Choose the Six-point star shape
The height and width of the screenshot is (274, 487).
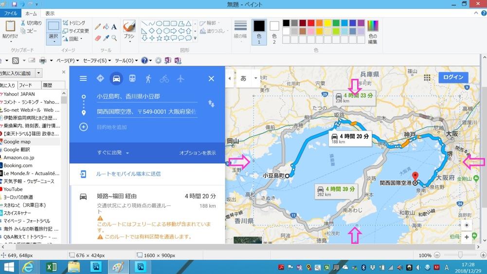pyautogui.click(x=166, y=38)
